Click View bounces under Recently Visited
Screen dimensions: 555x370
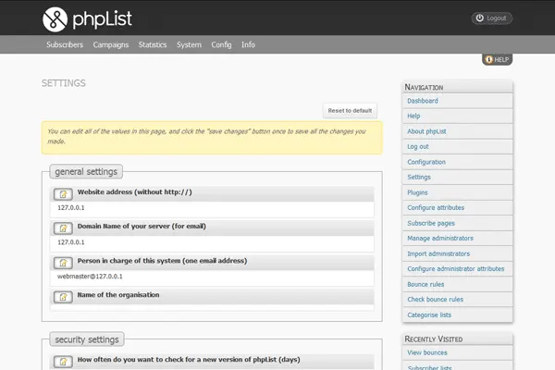click(427, 353)
